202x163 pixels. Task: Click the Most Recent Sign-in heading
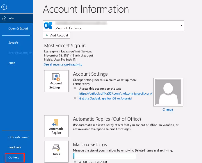(65, 46)
